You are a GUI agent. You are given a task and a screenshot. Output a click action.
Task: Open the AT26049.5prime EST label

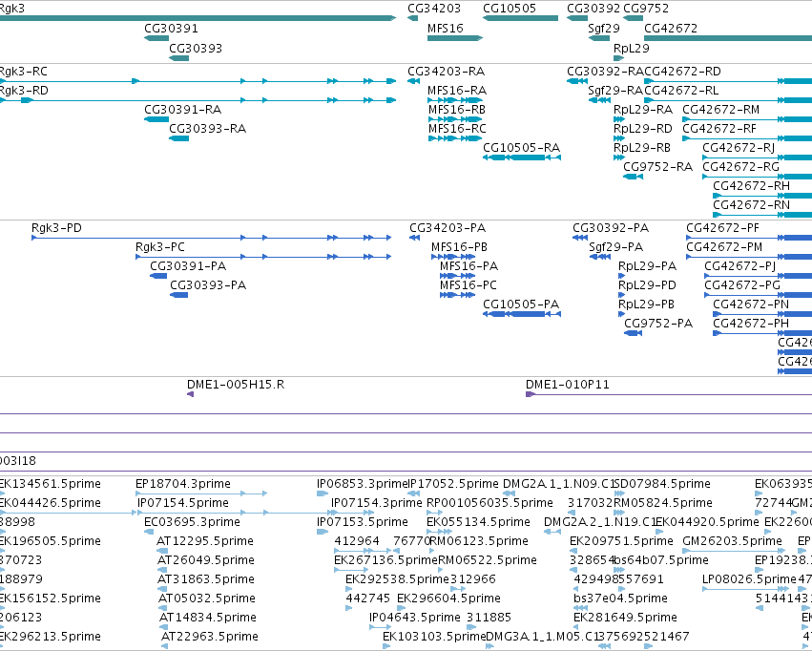(x=205, y=561)
